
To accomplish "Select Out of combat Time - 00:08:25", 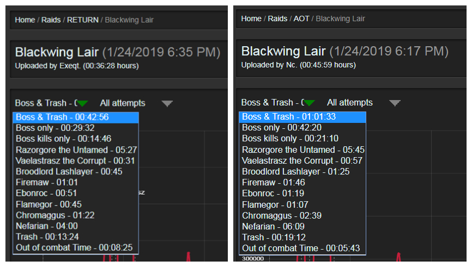I will pos(75,247).
